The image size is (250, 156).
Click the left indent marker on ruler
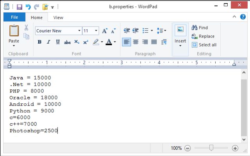pyautogui.click(x=9, y=66)
